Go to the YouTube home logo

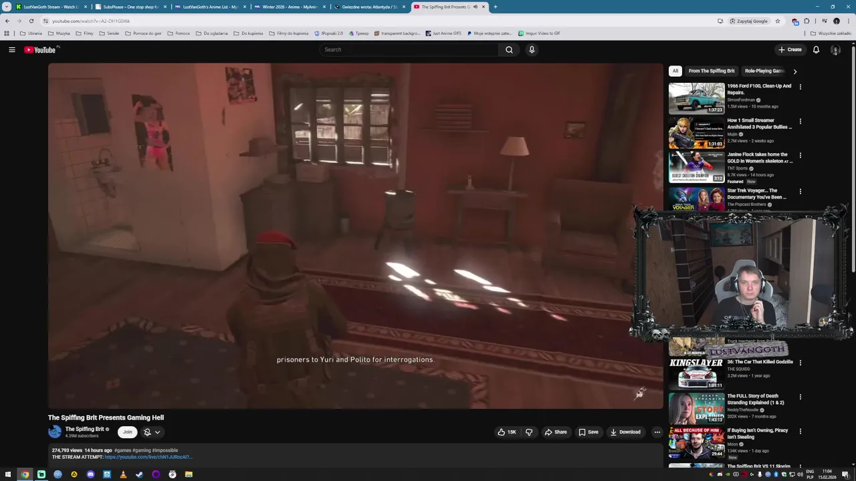click(x=41, y=49)
